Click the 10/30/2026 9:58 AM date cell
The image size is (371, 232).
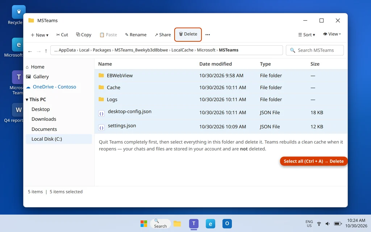pos(221,75)
